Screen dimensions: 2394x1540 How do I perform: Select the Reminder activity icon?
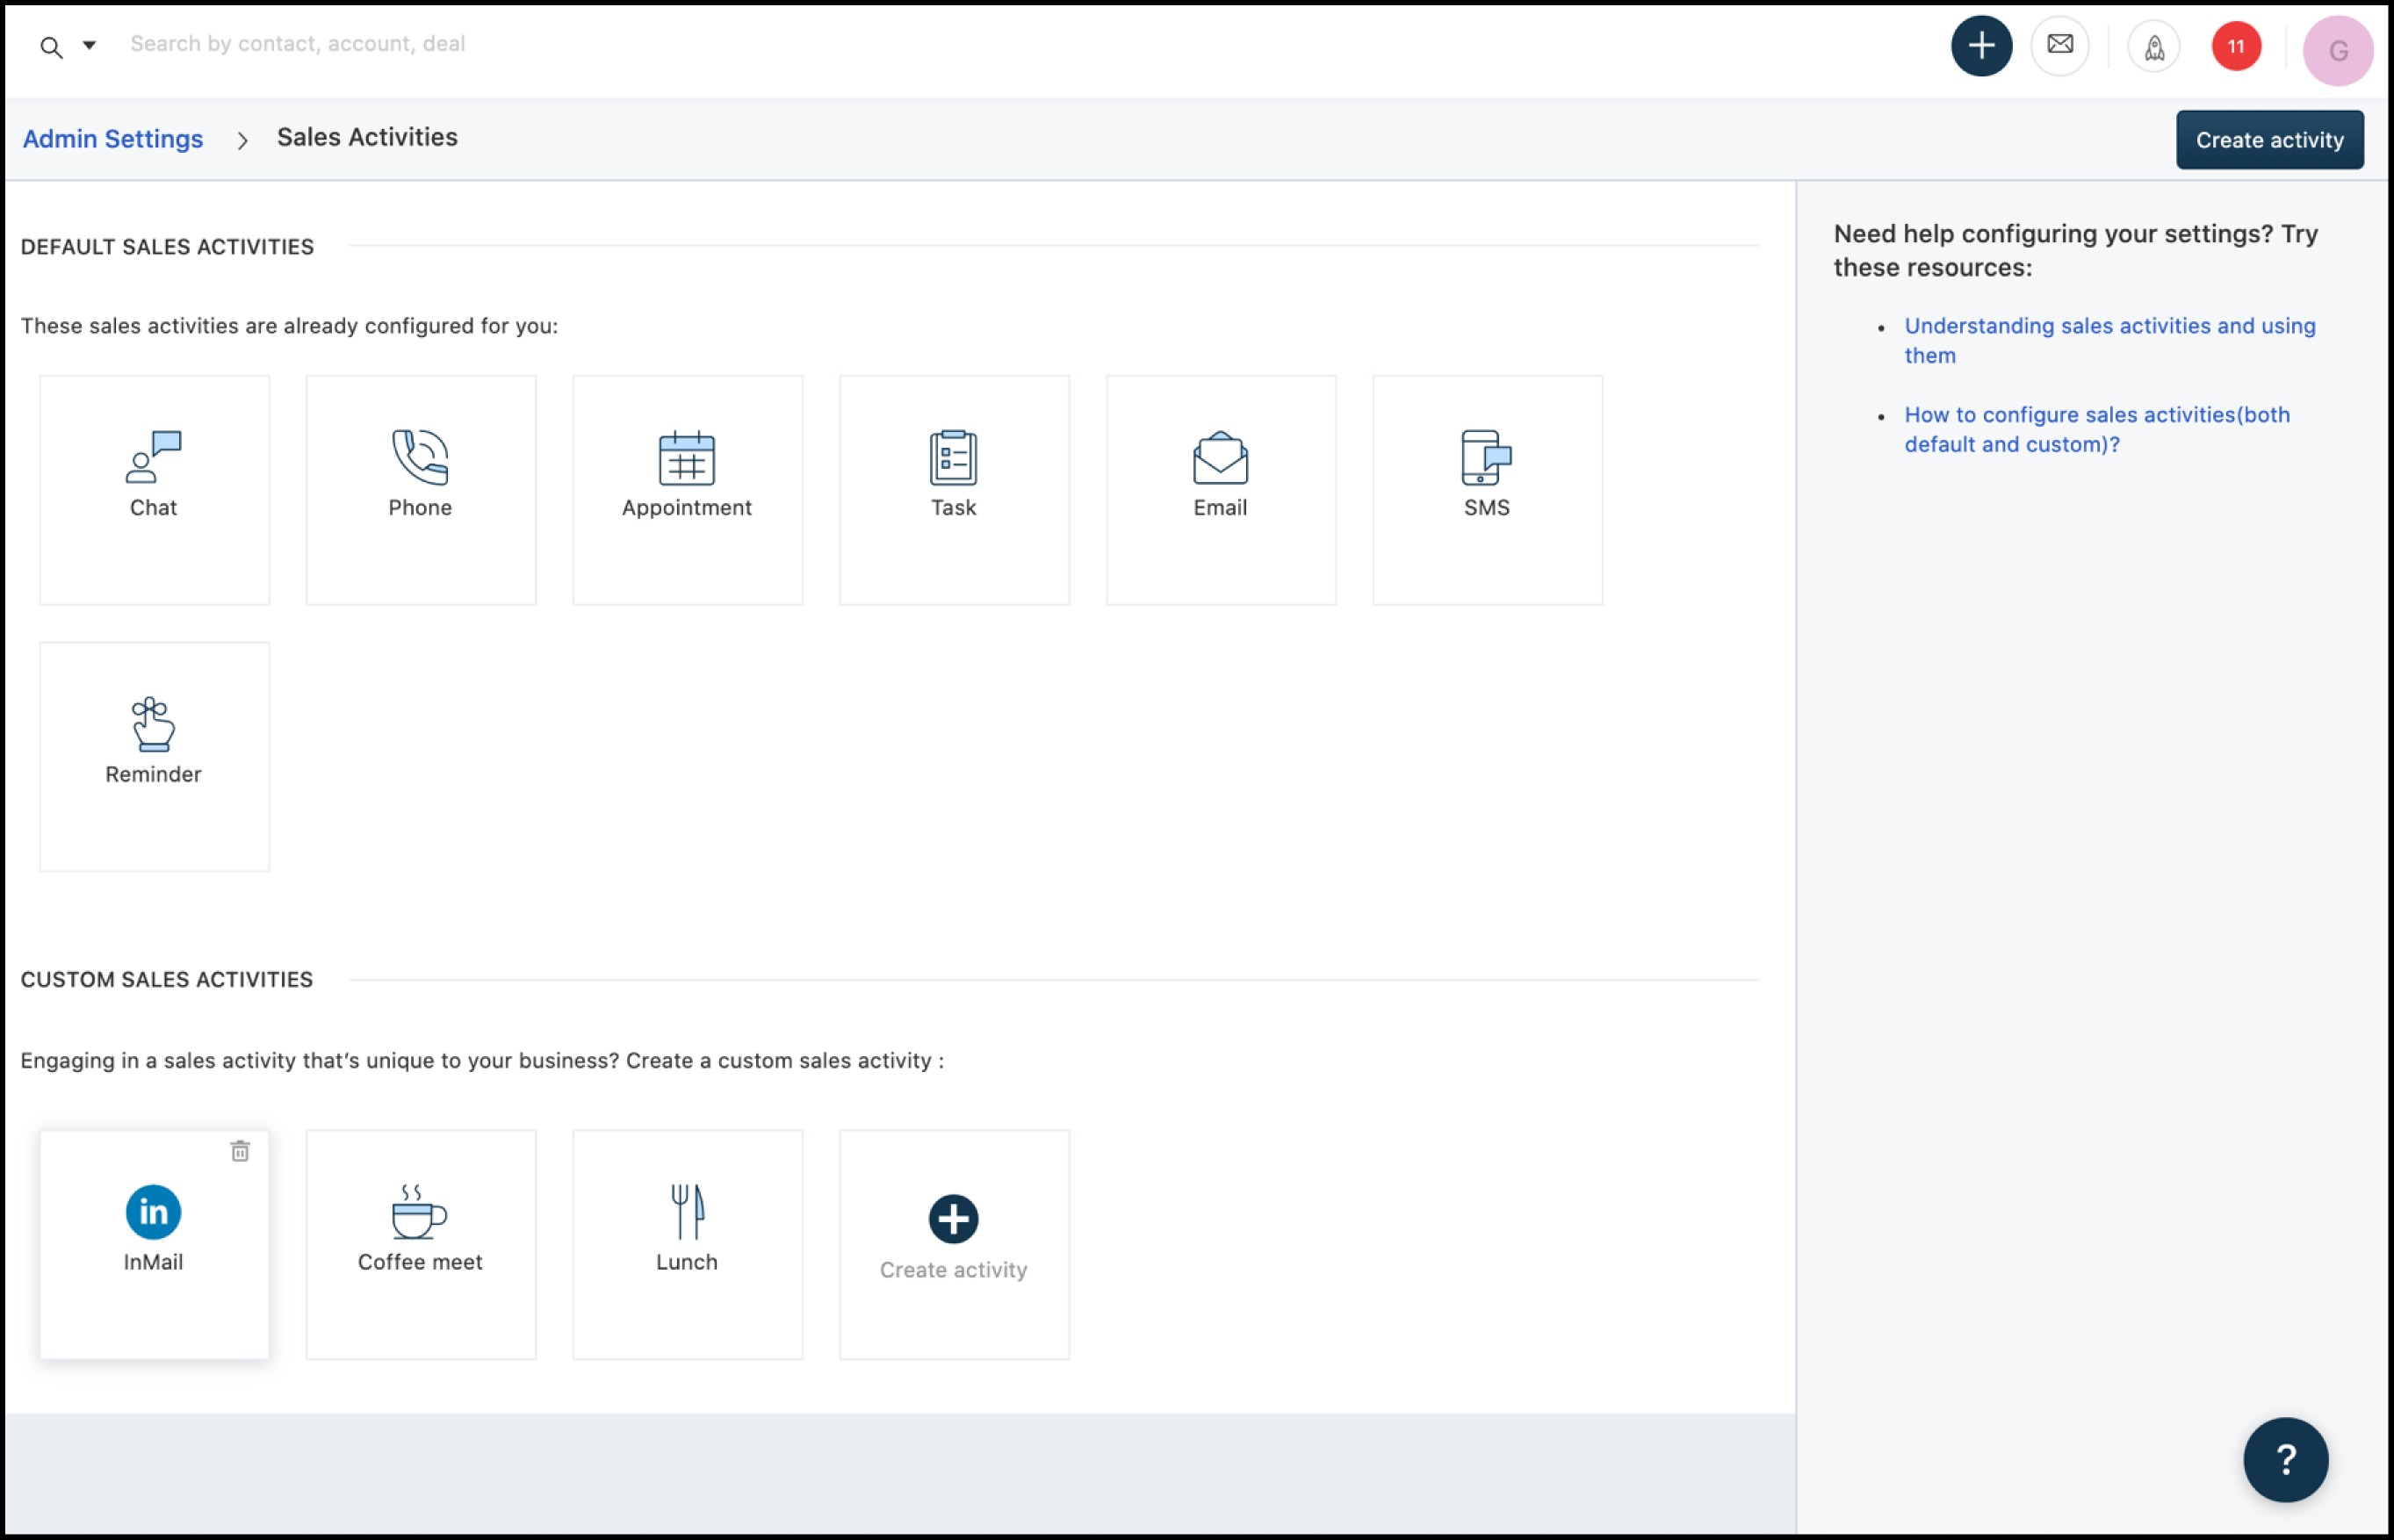(x=153, y=724)
